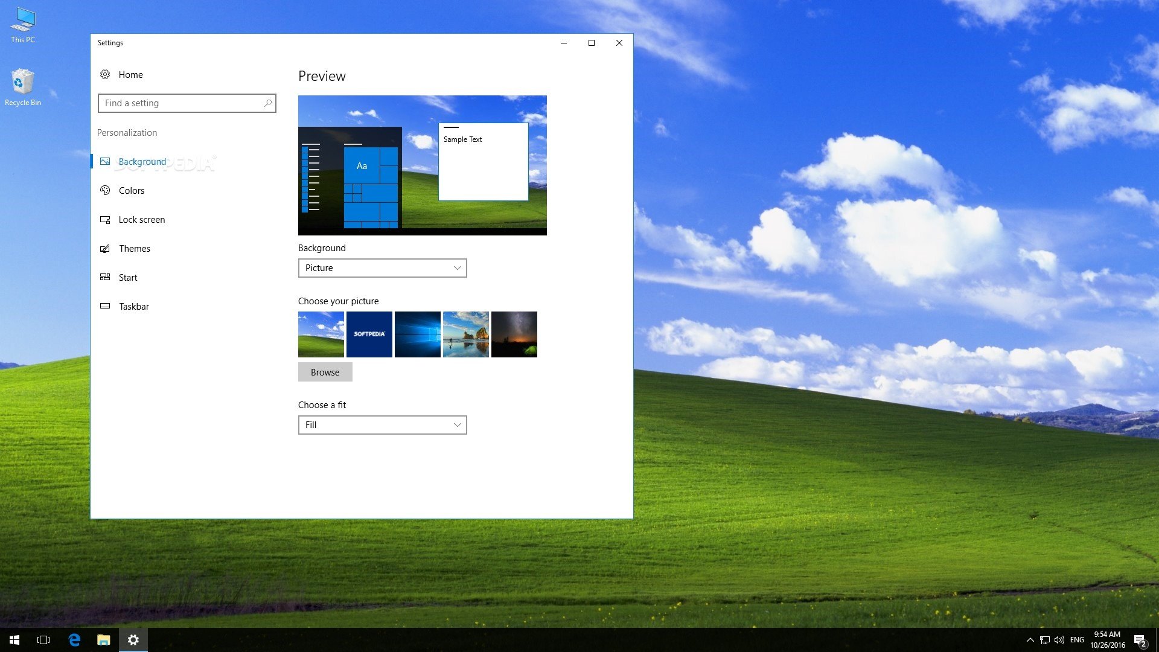
Task: Open the Action Center notifications icon
Action: click(x=1140, y=641)
